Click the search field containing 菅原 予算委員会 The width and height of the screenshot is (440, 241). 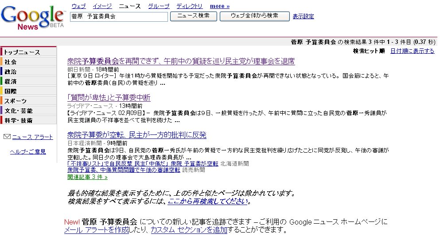tap(119, 16)
